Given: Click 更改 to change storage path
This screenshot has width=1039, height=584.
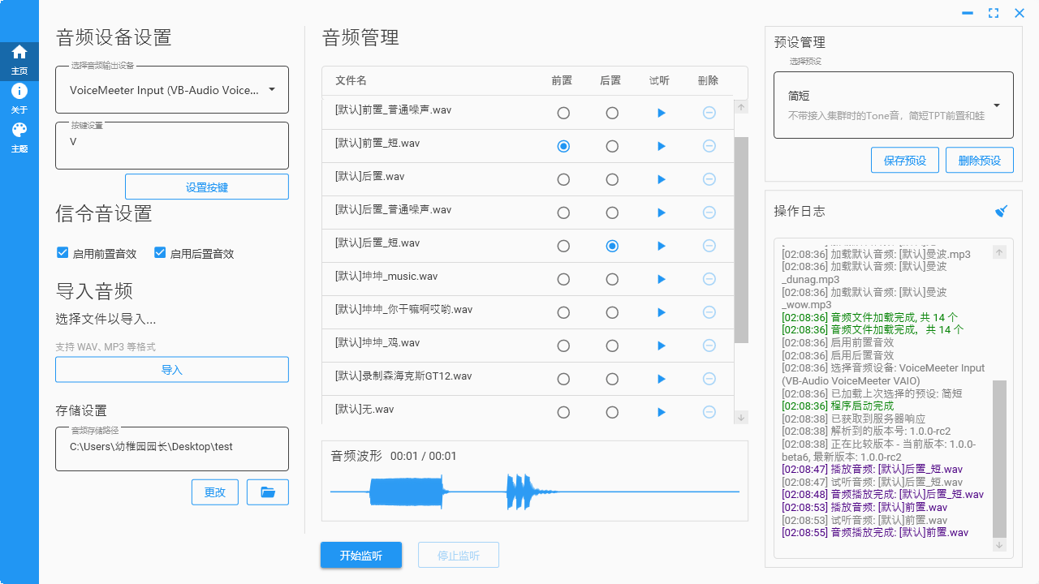Looking at the screenshot, I should pos(215,492).
